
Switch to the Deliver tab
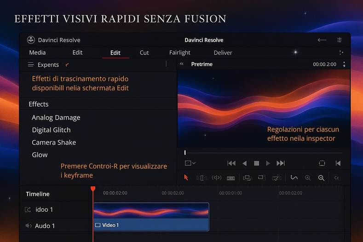pos(223,53)
